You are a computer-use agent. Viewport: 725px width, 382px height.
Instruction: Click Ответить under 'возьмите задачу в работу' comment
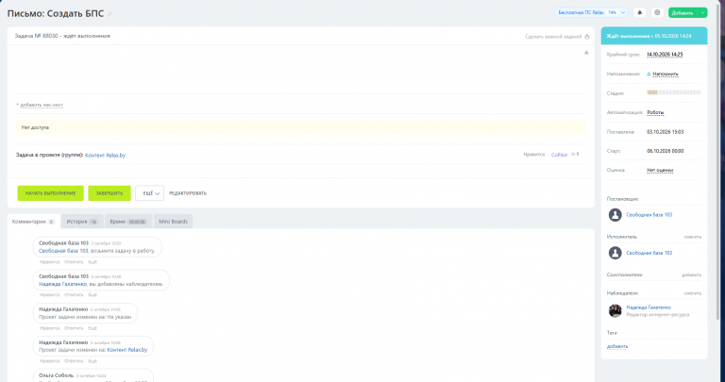click(x=74, y=262)
